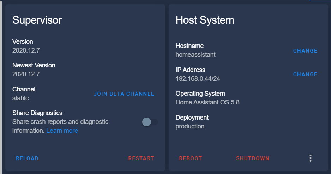Click the Join Beta Channel button
Viewport: 331px width, 174px height.
(124, 94)
